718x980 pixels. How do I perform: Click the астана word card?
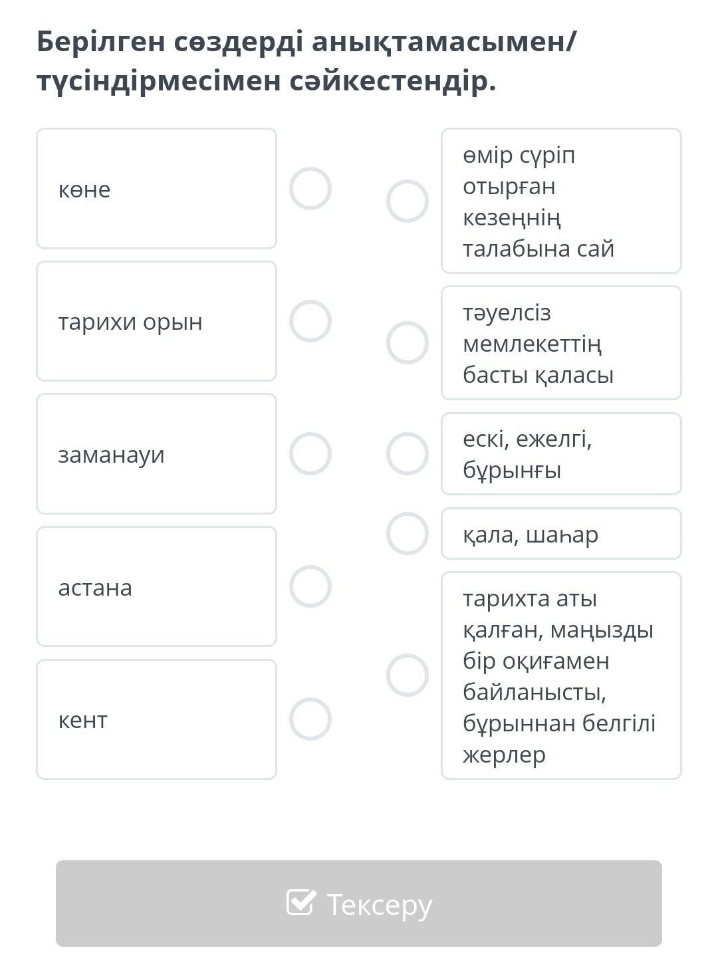(156, 586)
